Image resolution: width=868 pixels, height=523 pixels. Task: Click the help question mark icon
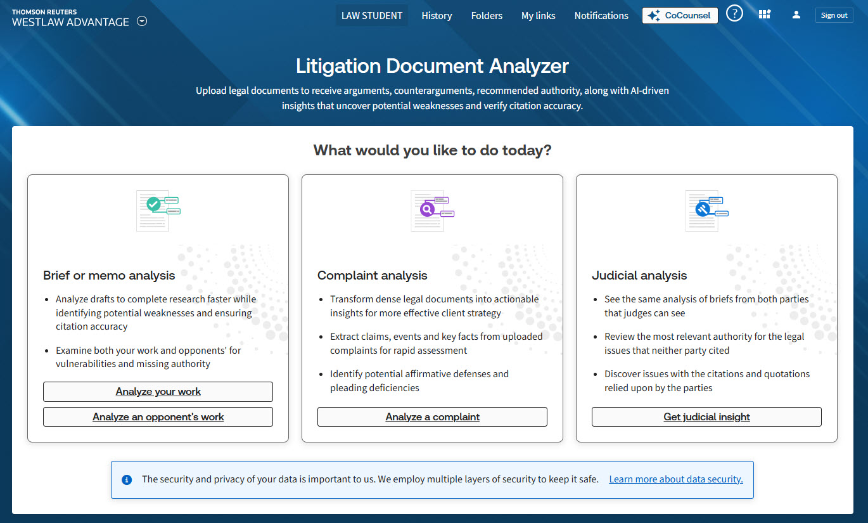734,14
